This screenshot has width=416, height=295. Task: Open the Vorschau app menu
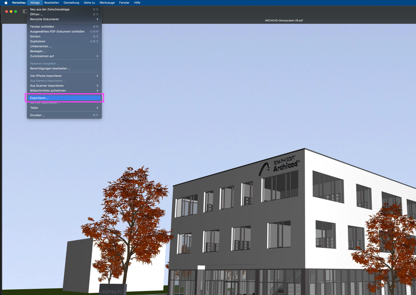pos(19,3)
